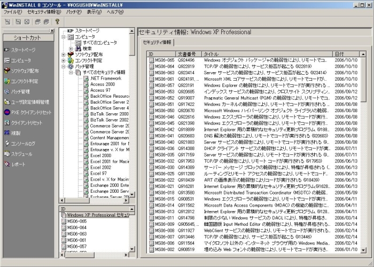Click the ショートカット header button

click(x=28, y=38)
